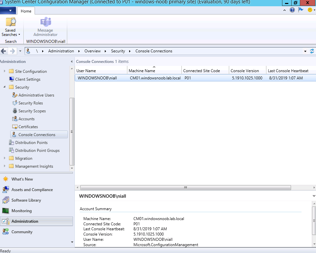Image resolution: width=316 pixels, height=253 pixels.
Task: Click the horizontal scrollbar of the results list
Action: [186, 187]
